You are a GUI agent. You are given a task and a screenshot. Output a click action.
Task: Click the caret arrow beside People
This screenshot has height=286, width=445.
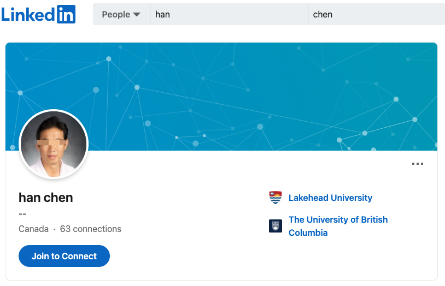coord(137,14)
